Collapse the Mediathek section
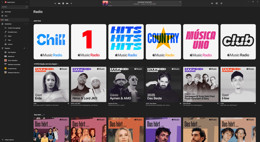The image size is (260, 142). click(27, 24)
